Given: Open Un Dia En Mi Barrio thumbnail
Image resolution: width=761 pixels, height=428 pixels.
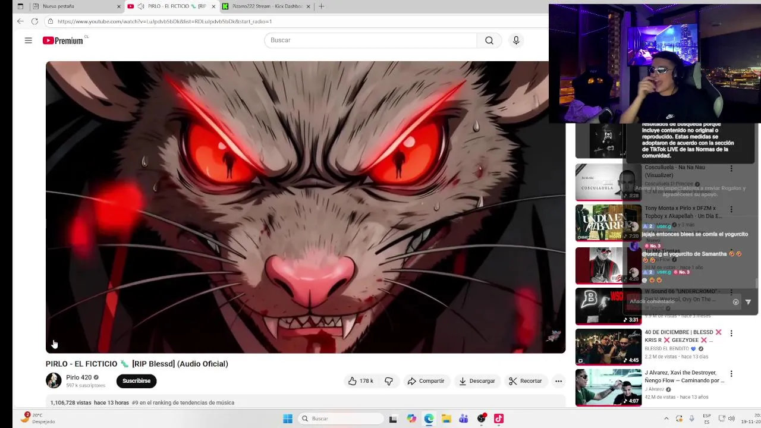Looking at the screenshot, I should click(x=608, y=223).
